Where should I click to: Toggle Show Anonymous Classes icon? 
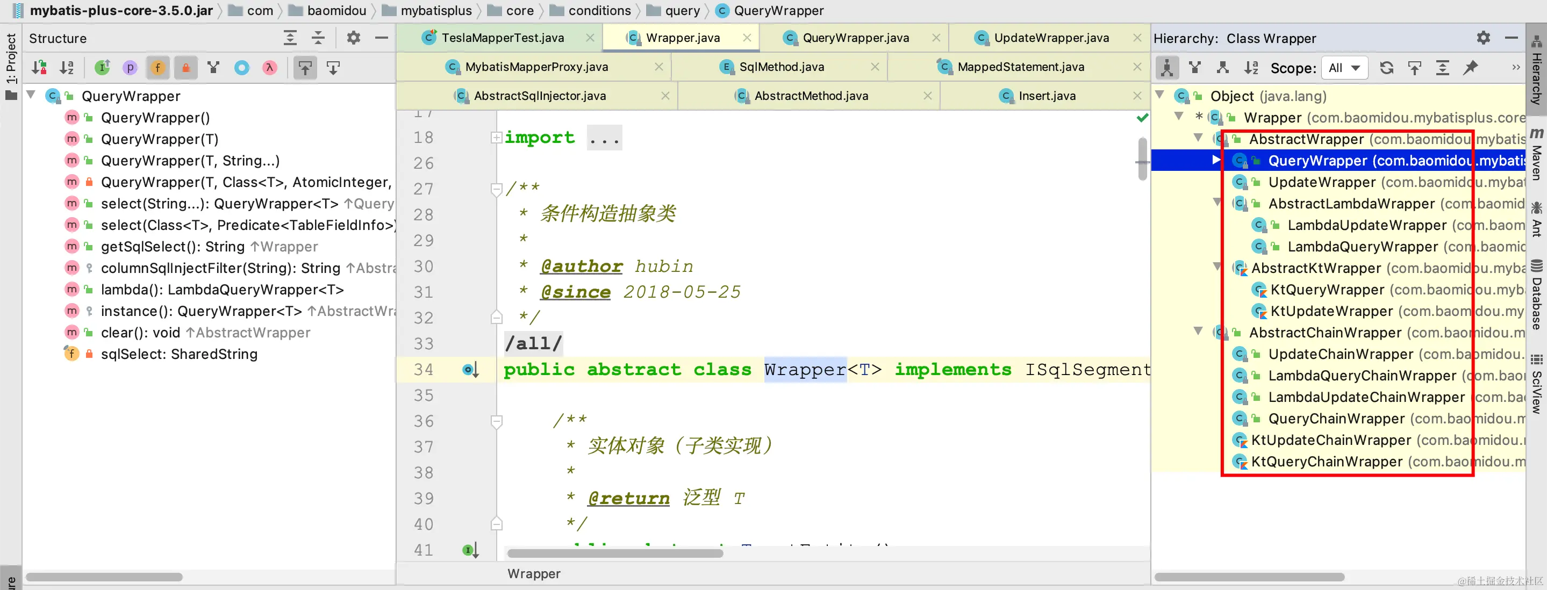(241, 68)
